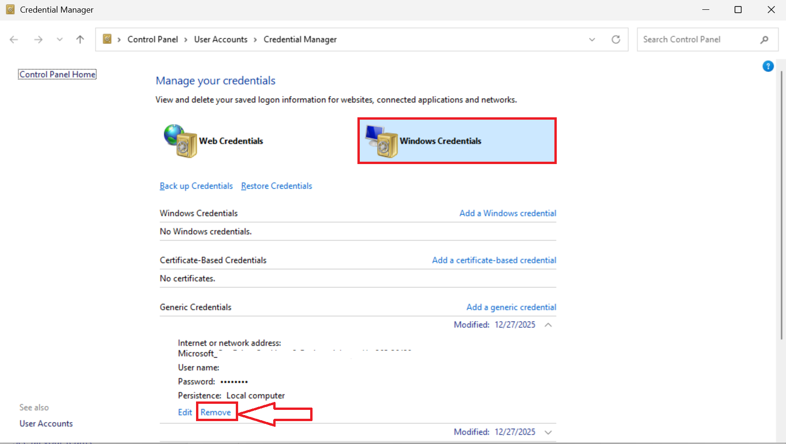Click the vertical scrollbar
Image resolution: width=786 pixels, height=444 pixels.
pos(781,206)
